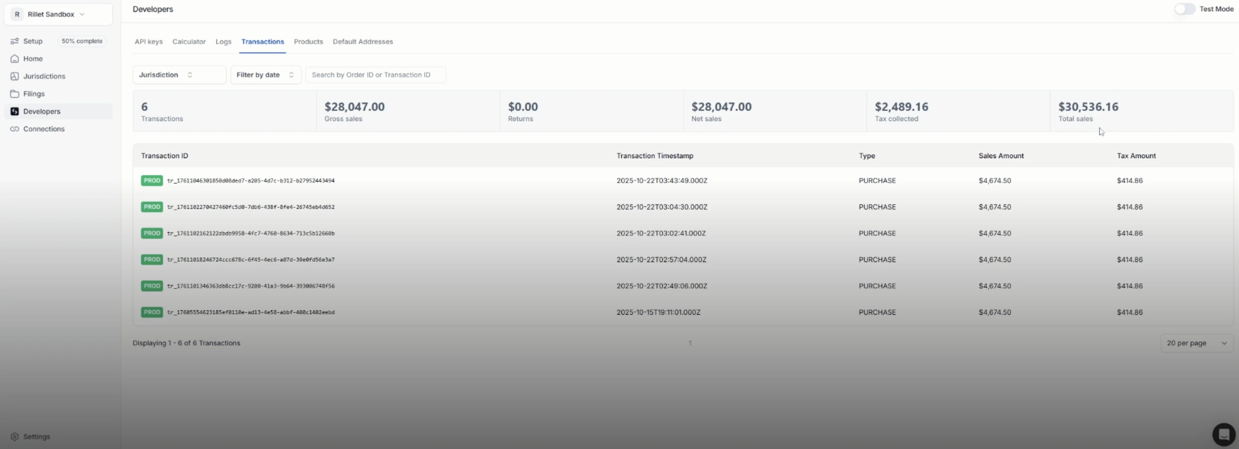The image size is (1239, 449).
Task: Toggle Test Mode switch
Action: tap(1184, 9)
